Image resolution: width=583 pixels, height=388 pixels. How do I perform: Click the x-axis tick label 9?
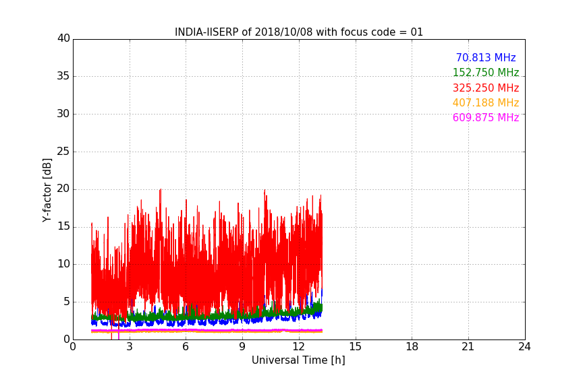tap(242, 347)
